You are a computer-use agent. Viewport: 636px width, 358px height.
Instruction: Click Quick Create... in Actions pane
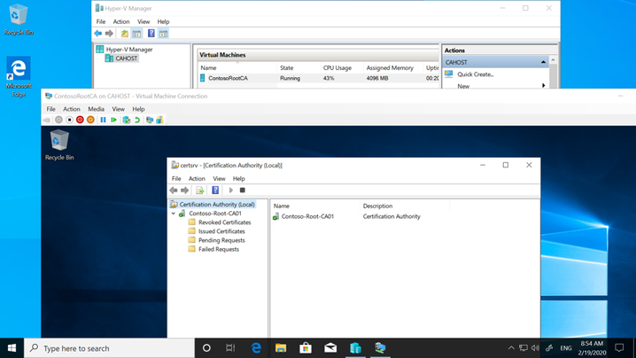tap(476, 74)
